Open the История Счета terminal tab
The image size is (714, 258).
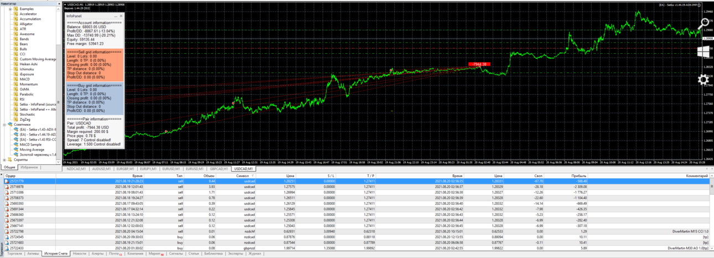[x=56, y=254]
